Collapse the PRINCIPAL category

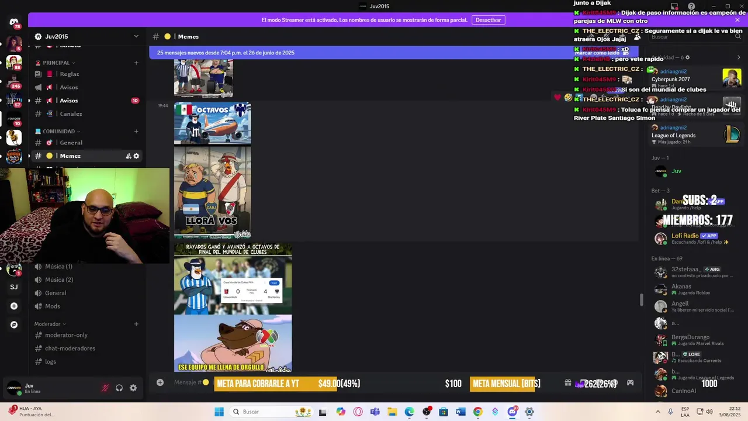point(56,63)
